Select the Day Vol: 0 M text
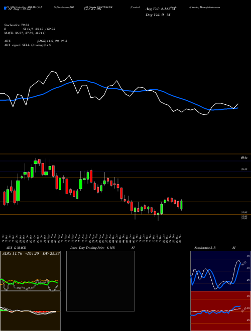Image resolution: width=251 pixels, height=331 pixels. click(x=158, y=15)
